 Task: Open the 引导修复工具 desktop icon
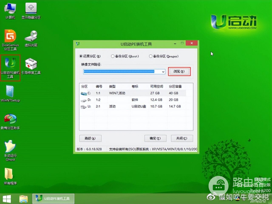[x=31, y=66]
